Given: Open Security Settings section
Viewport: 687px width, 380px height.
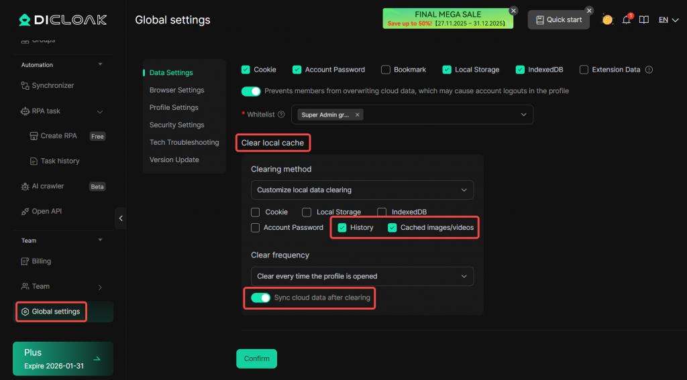Looking at the screenshot, I should tap(176, 125).
